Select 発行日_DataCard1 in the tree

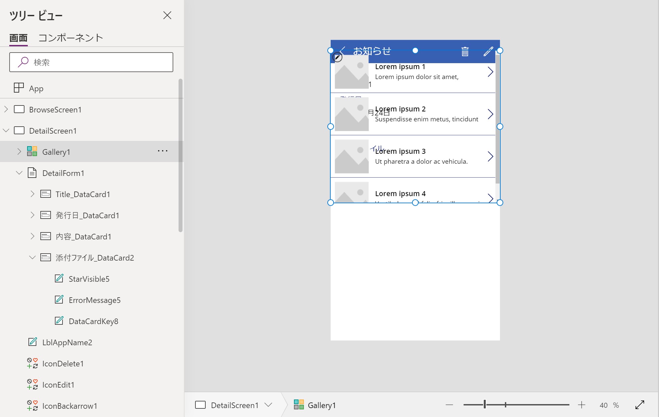(87, 216)
